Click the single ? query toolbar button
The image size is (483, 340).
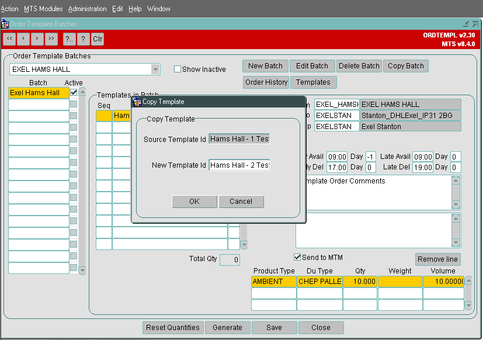[x=83, y=39]
